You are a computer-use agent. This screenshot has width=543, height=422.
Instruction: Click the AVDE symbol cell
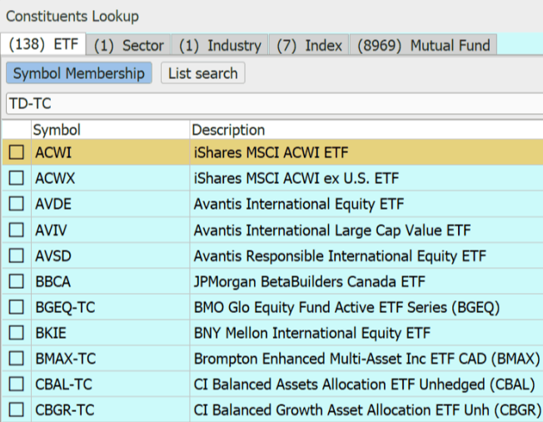[110, 204]
